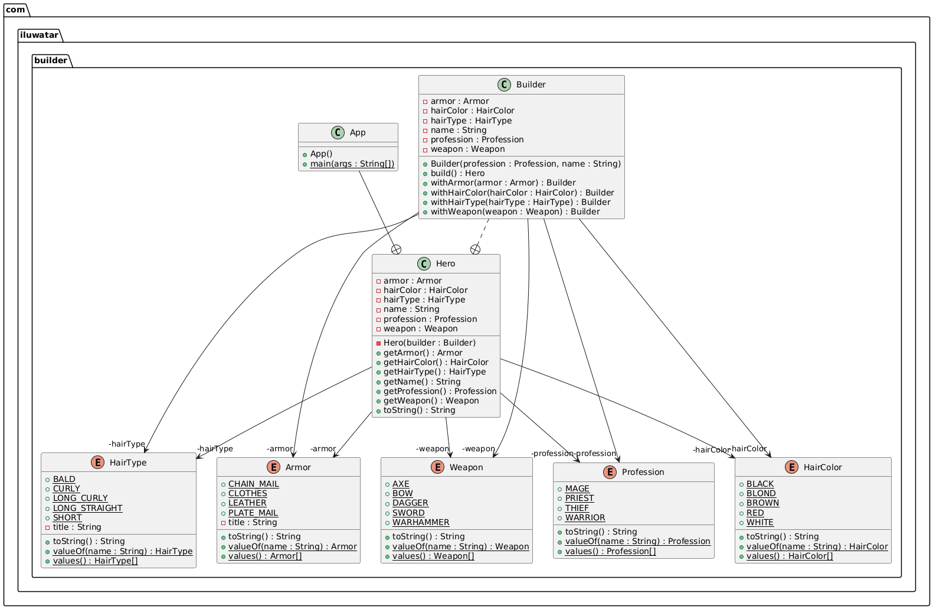The image size is (933, 609).
Task: Click values() : Weapon[] method
Action: 434,556
